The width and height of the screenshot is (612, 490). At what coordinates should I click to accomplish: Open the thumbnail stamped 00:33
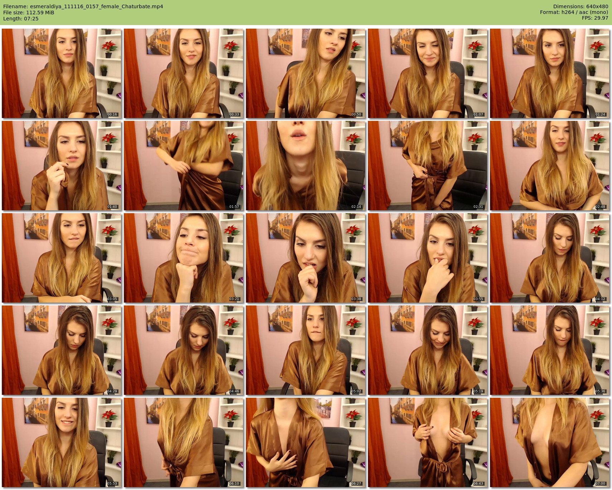click(x=184, y=73)
